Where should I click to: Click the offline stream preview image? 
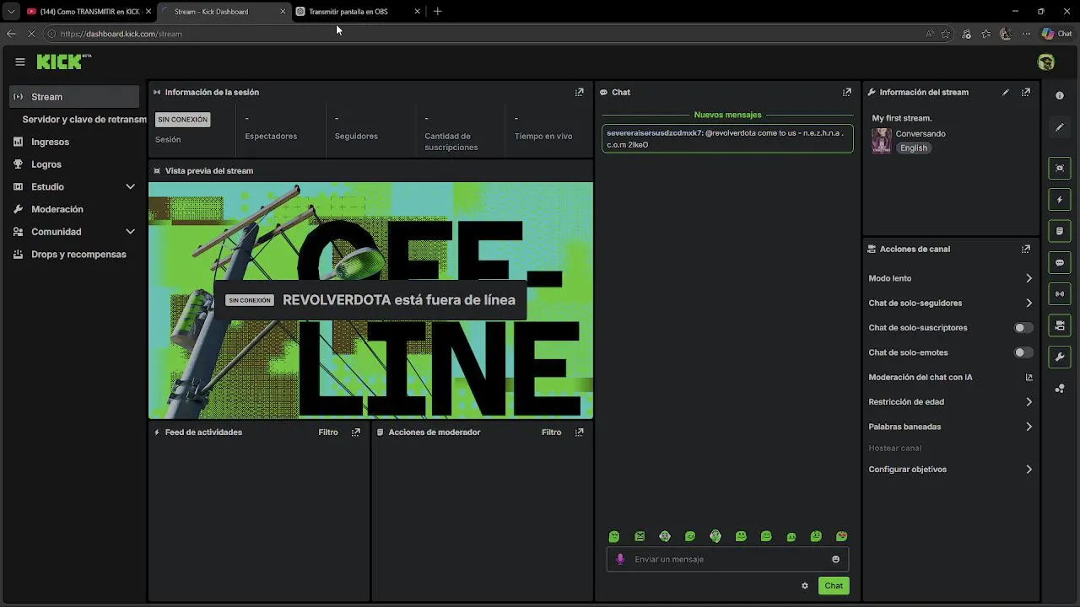tap(371, 300)
